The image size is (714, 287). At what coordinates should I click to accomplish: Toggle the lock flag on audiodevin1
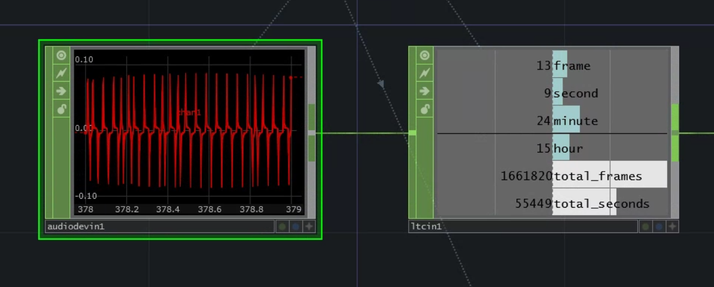[61, 109]
